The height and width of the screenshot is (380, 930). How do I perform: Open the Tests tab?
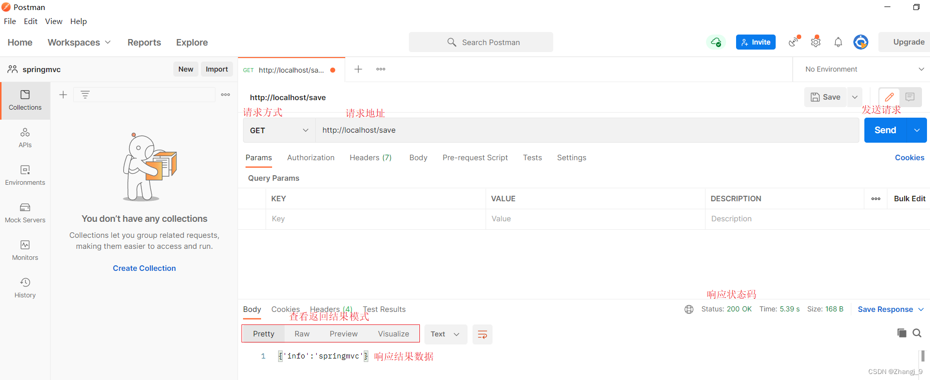(x=533, y=158)
